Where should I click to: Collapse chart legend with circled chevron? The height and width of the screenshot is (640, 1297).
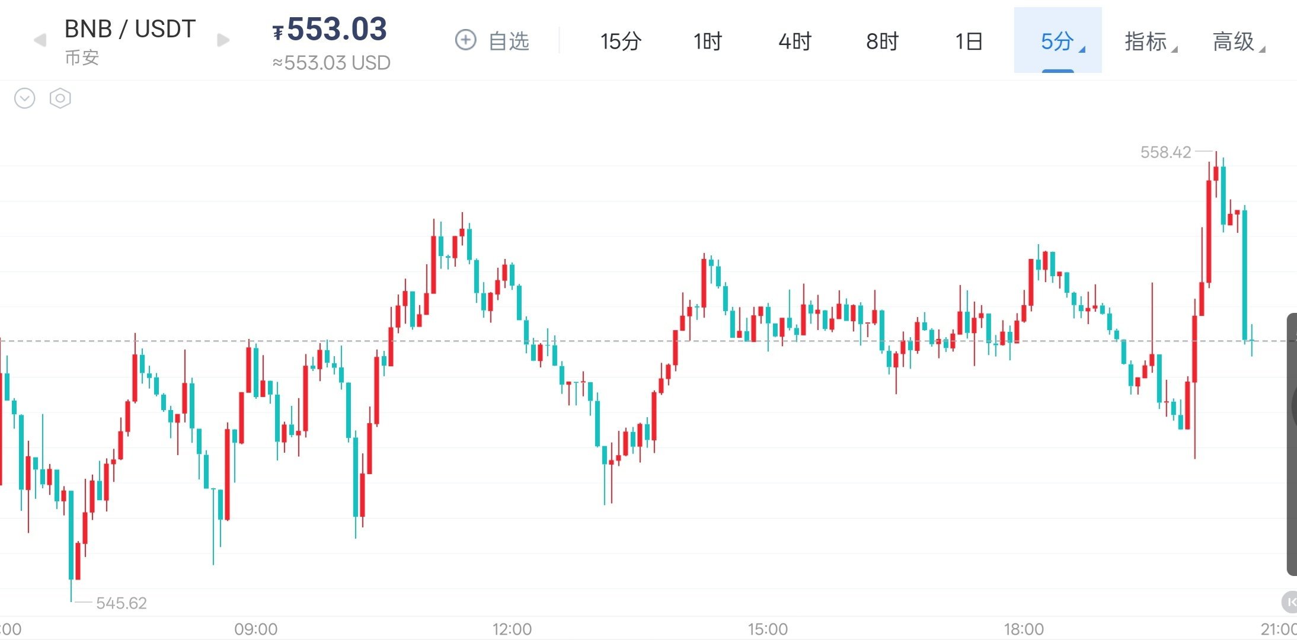(x=25, y=98)
